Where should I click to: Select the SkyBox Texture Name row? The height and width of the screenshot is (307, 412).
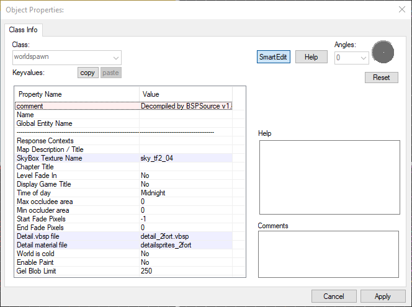(x=123, y=158)
